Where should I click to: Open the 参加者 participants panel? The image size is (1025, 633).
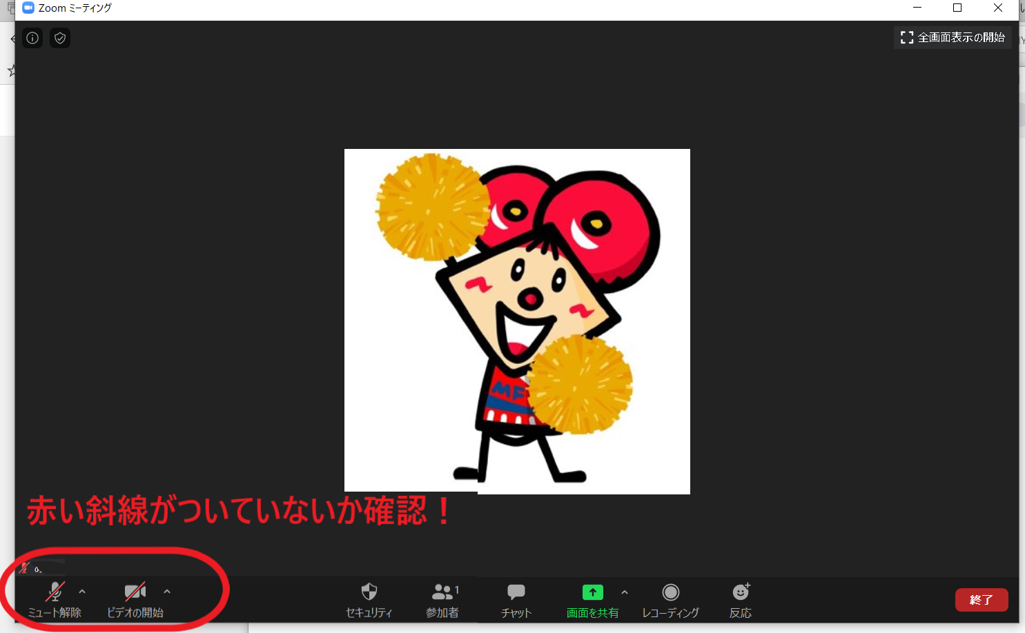pyautogui.click(x=442, y=600)
